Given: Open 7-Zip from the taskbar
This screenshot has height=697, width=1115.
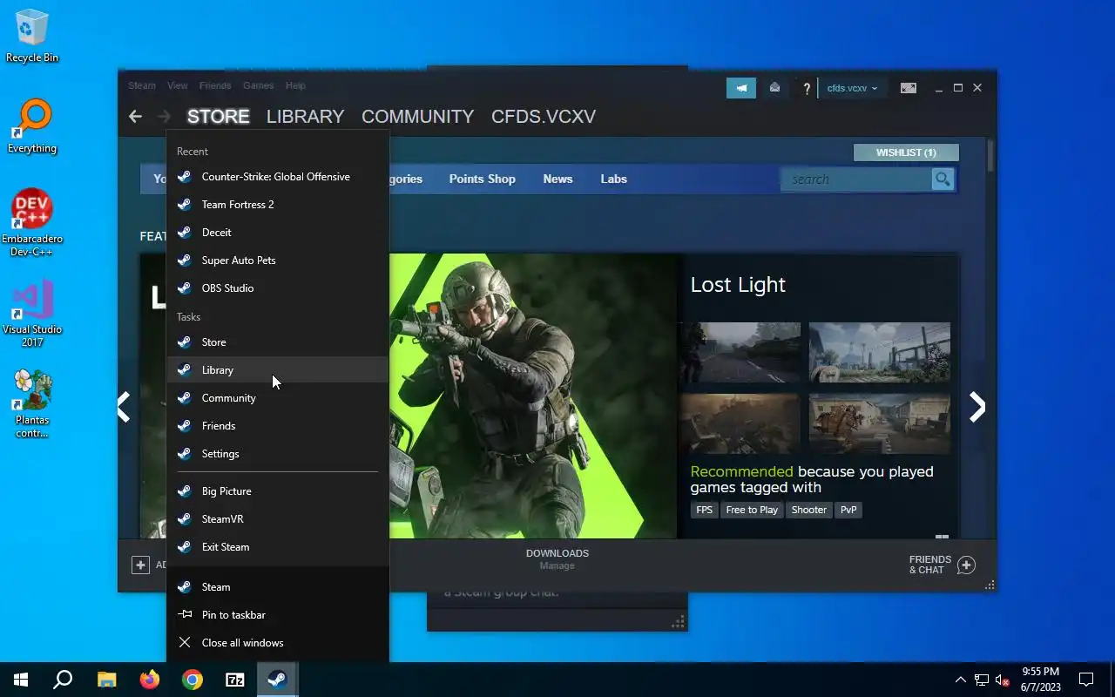Looking at the screenshot, I should (235, 680).
